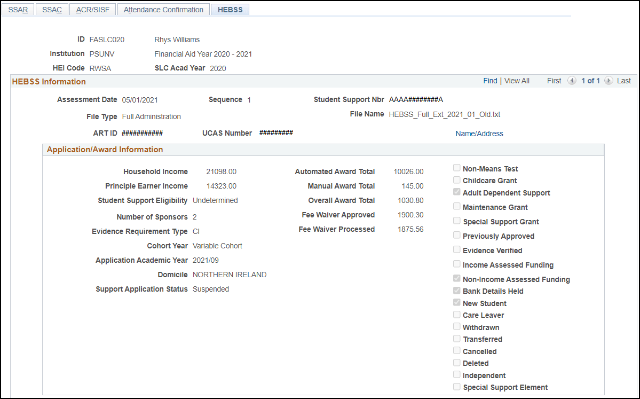
Task: Uncheck the Adult Dependent Support checkbox
Action: [x=457, y=192]
